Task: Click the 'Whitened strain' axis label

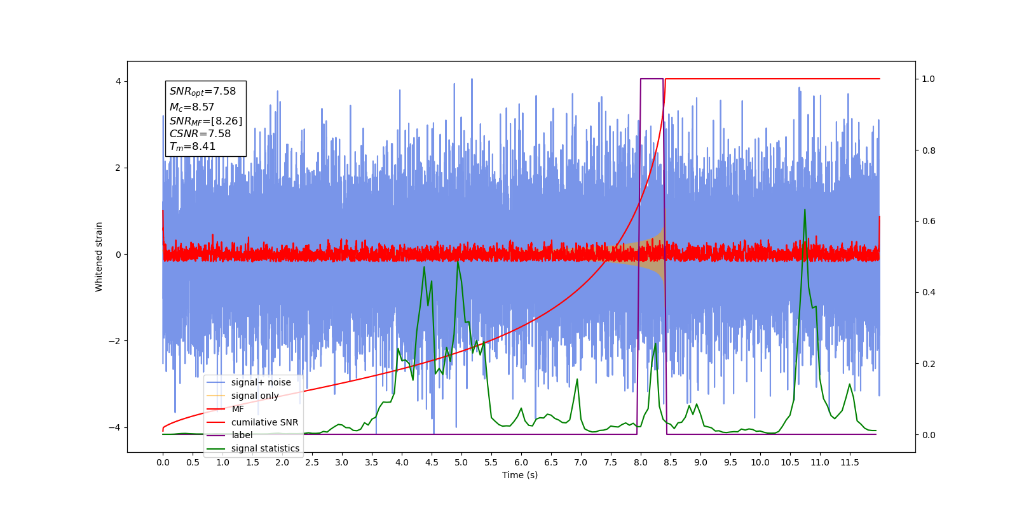Action: point(99,257)
